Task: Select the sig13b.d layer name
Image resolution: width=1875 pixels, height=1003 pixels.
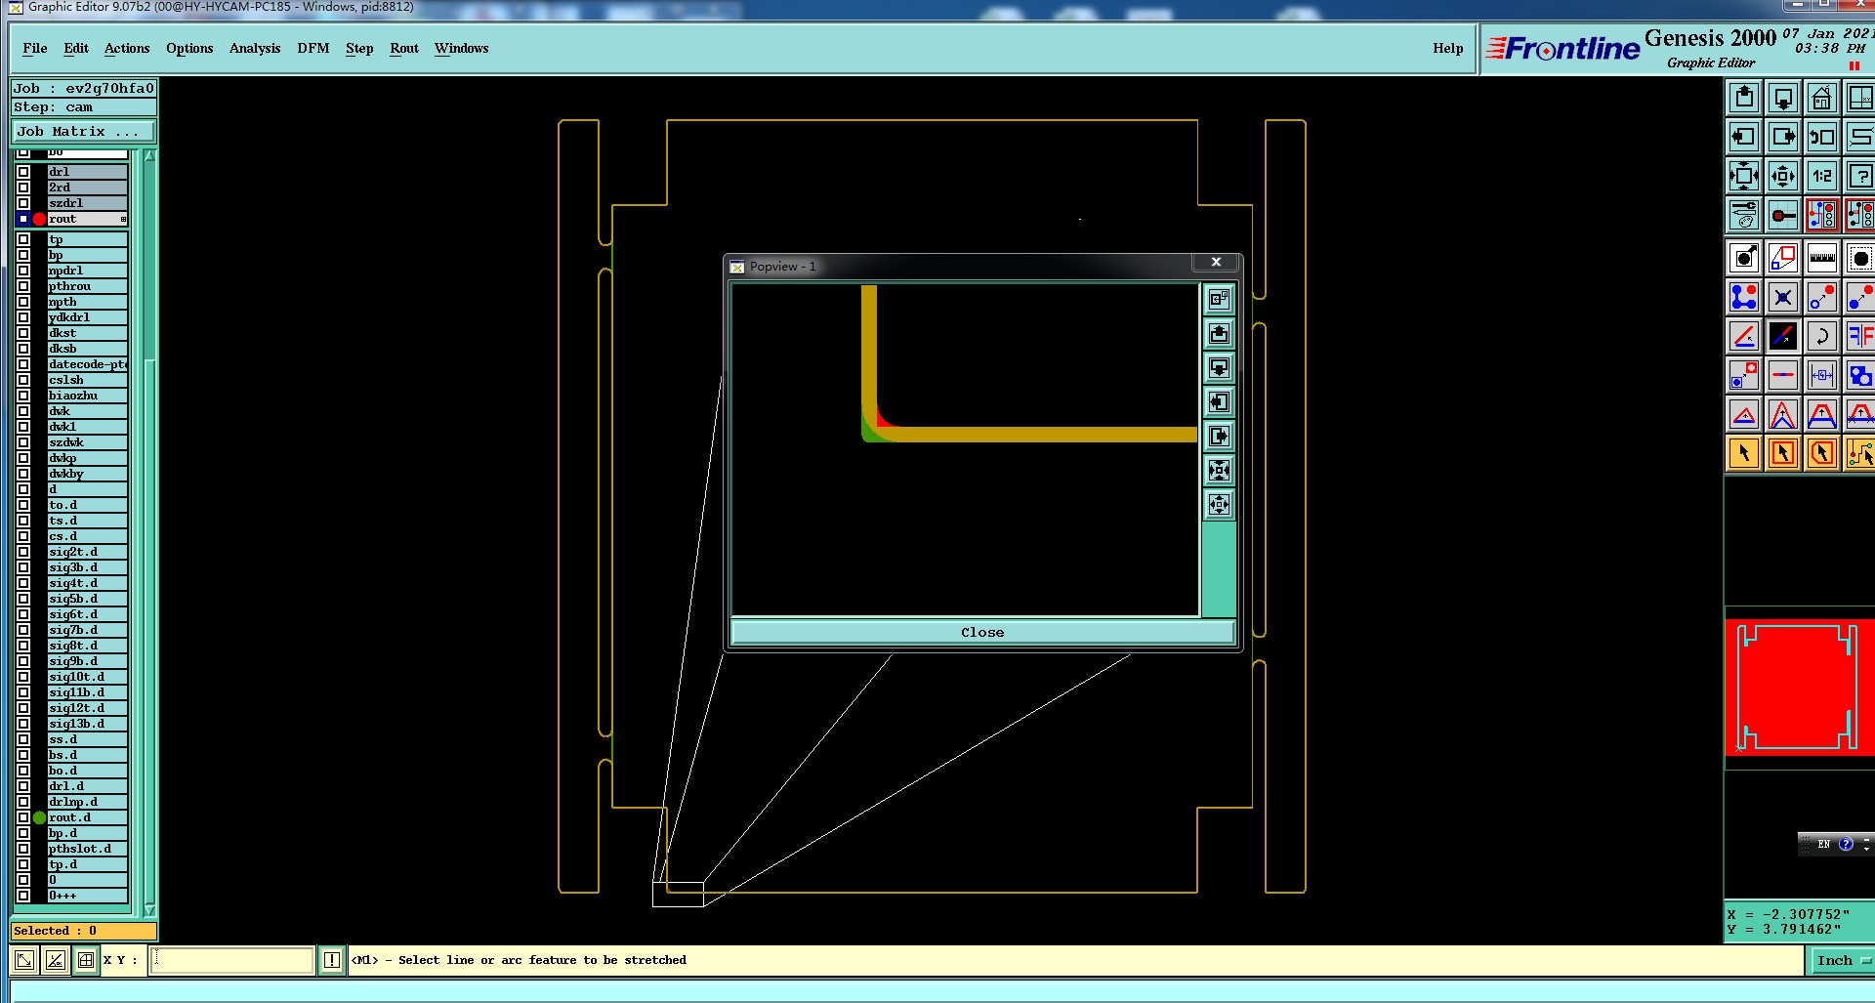Action: coord(88,724)
